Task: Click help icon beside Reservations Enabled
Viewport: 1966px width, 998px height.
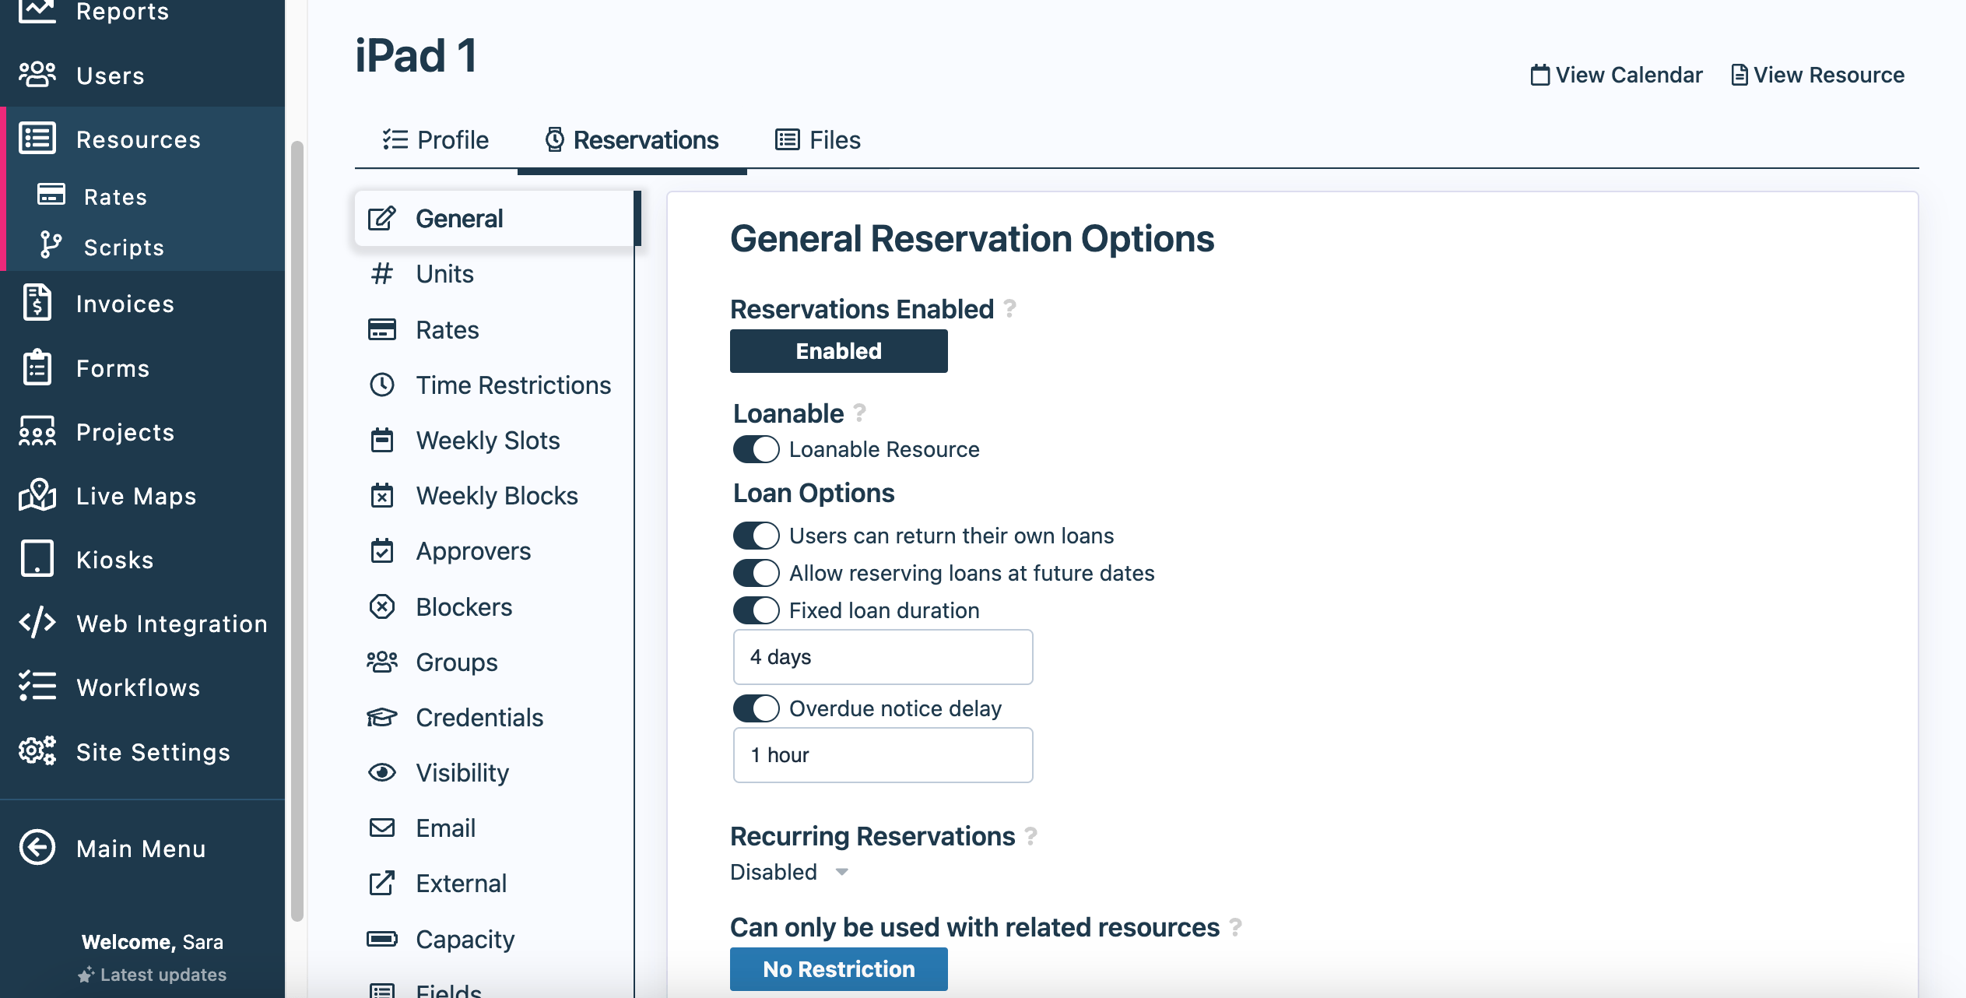Action: tap(1010, 309)
